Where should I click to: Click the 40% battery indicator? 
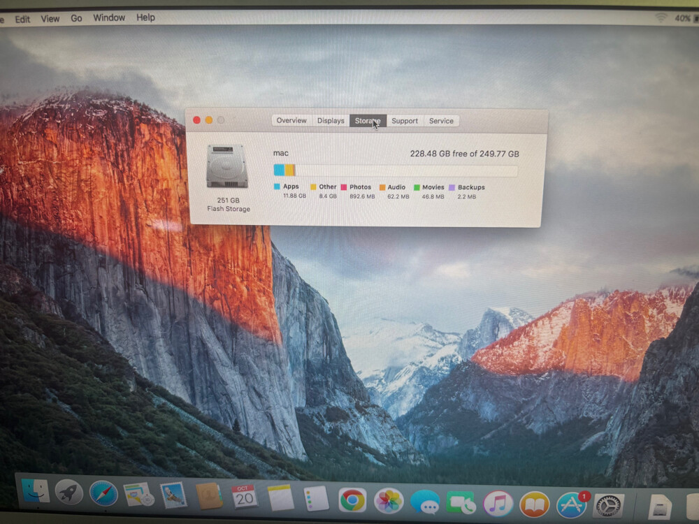coord(682,18)
